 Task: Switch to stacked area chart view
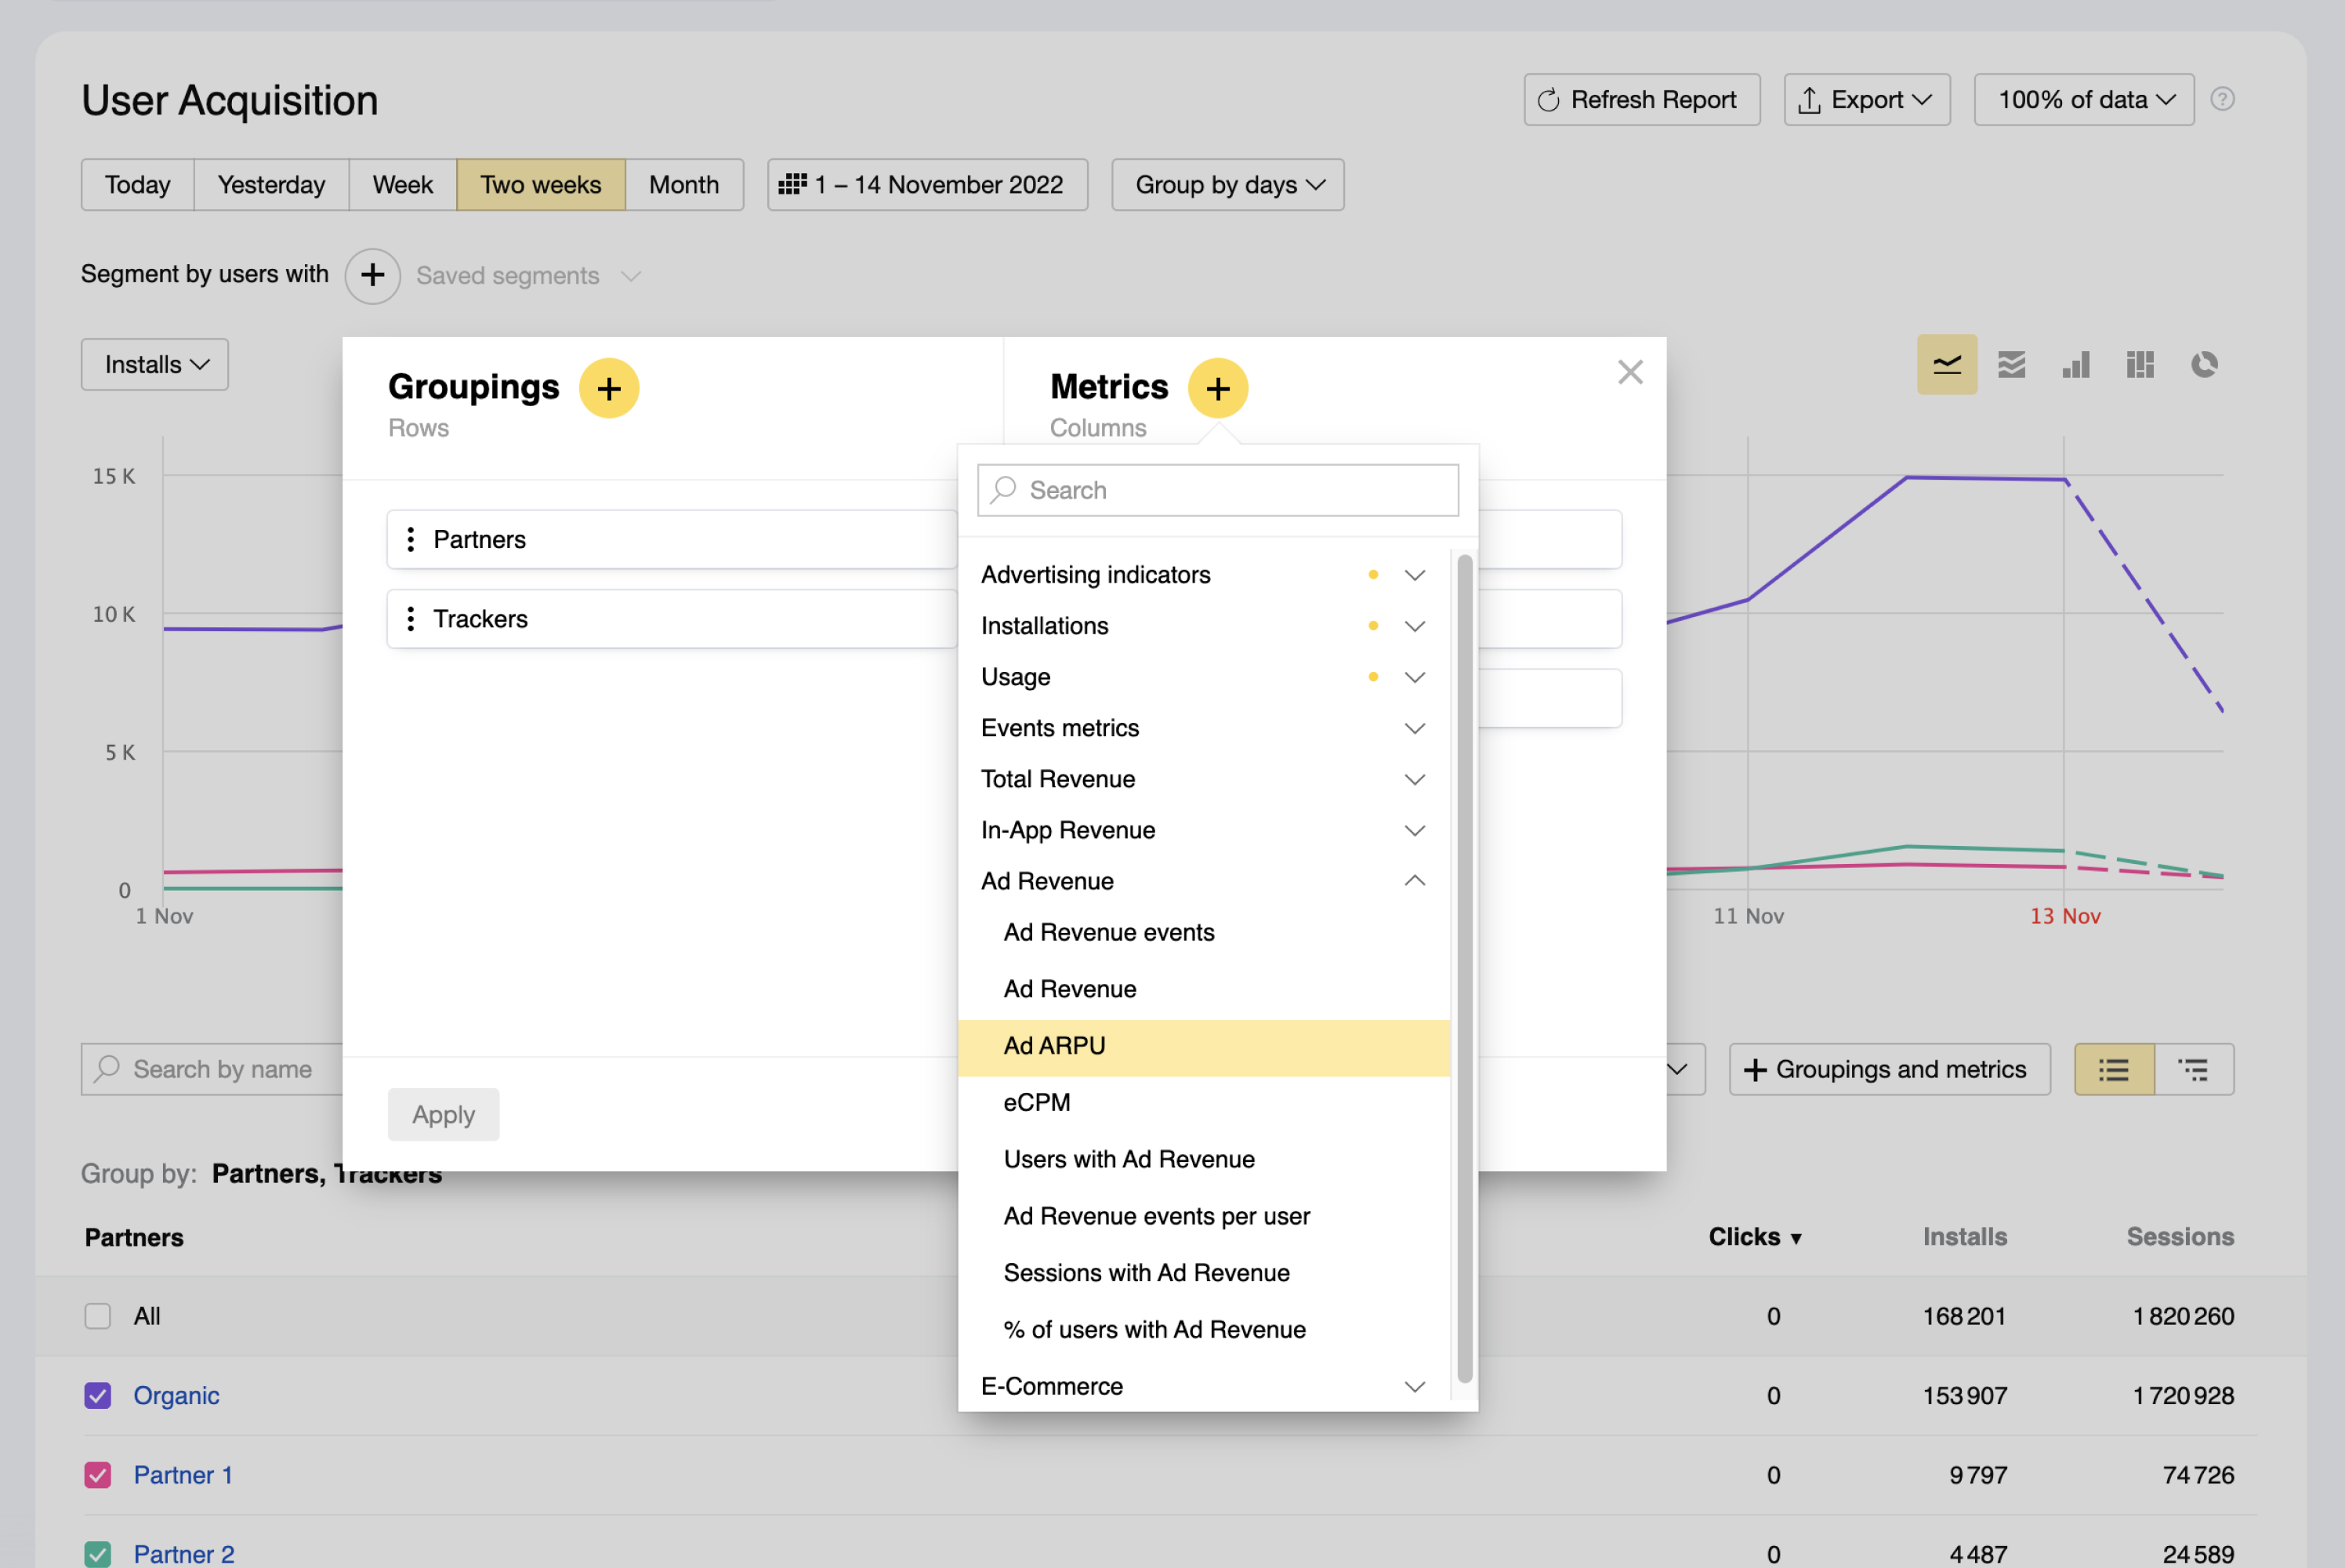coord(2011,364)
